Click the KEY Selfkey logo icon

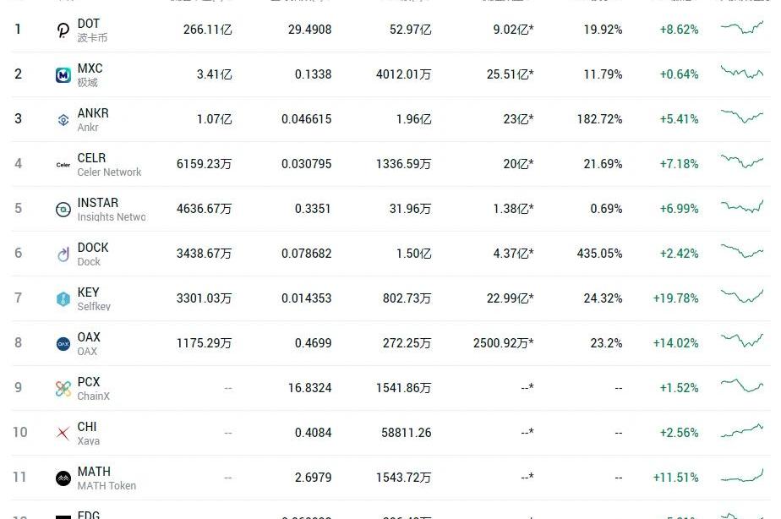point(63,299)
